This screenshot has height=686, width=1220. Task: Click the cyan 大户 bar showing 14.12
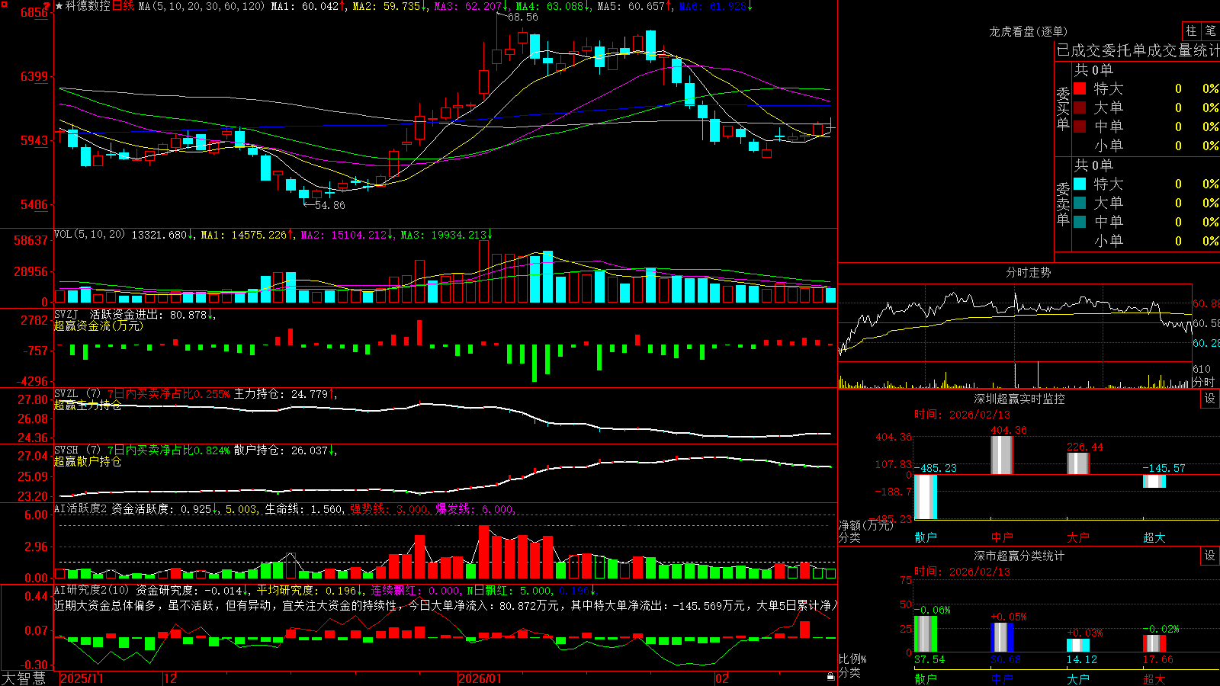pos(1078,645)
